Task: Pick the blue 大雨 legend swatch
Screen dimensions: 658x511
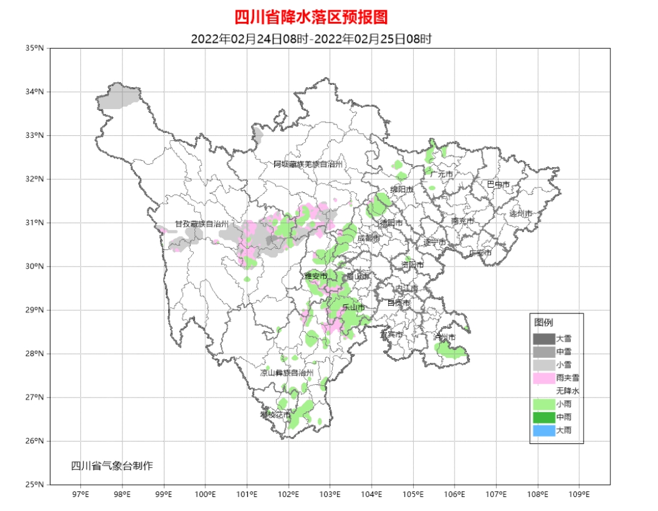Action: pyautogui.click(x=543, y=431)
